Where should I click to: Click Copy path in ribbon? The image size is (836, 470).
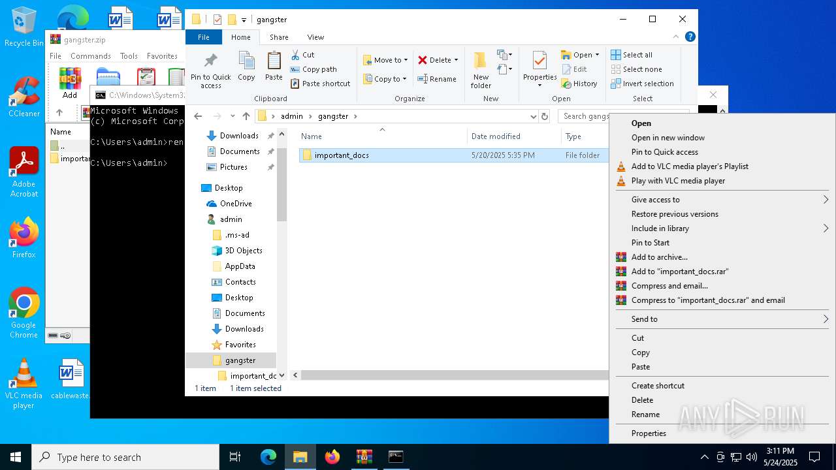pos(313,69)
